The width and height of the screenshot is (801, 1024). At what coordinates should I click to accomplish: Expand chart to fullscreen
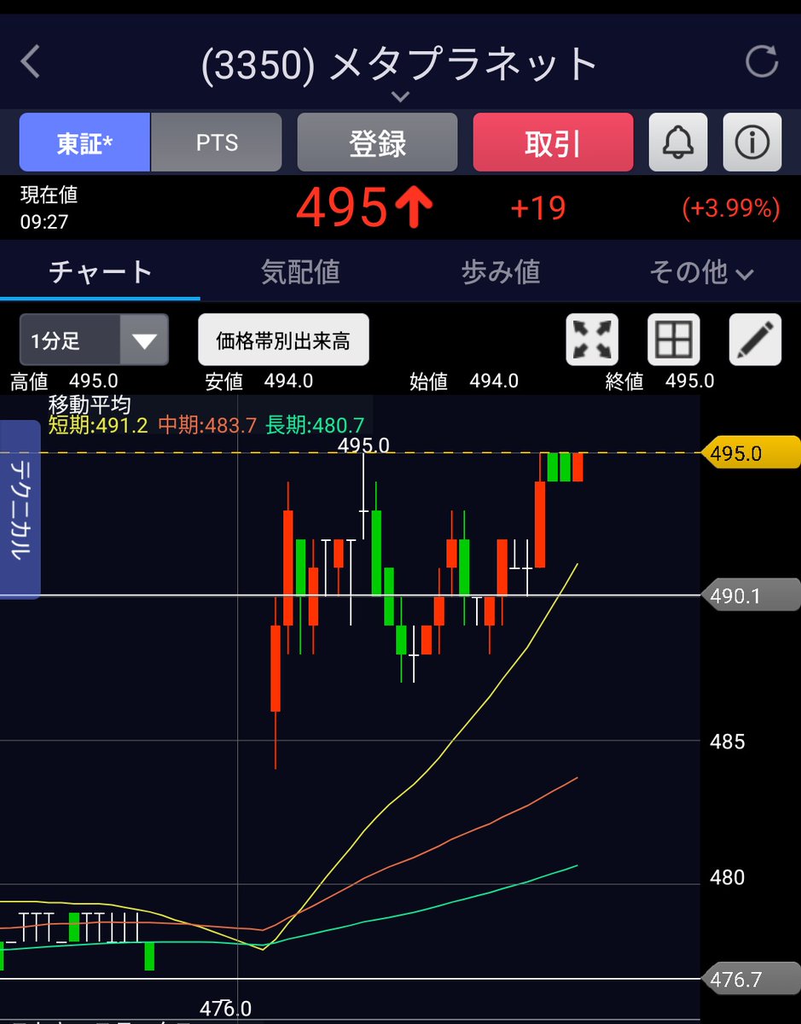tap(592, 340)
